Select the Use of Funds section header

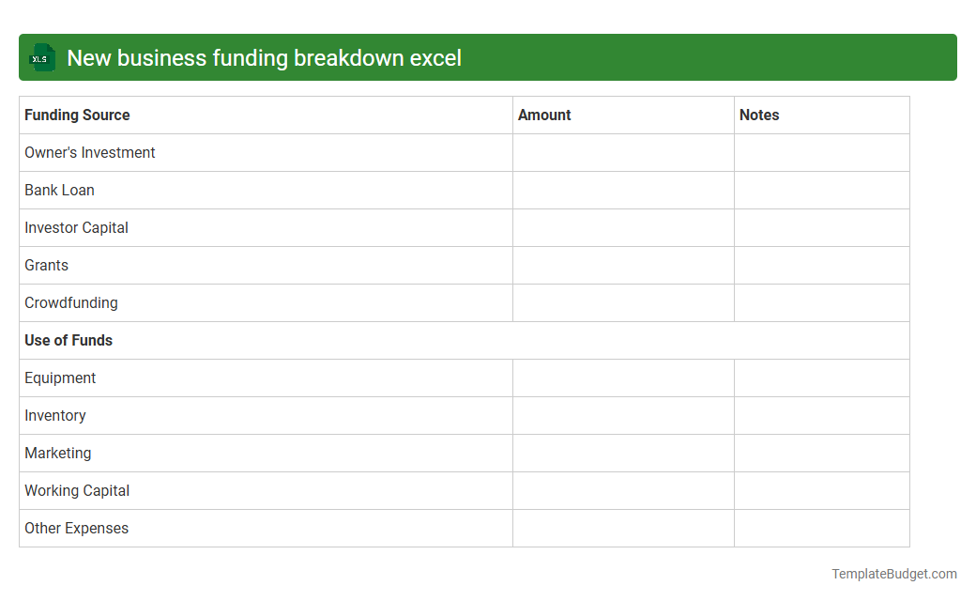tap(69, 340)
